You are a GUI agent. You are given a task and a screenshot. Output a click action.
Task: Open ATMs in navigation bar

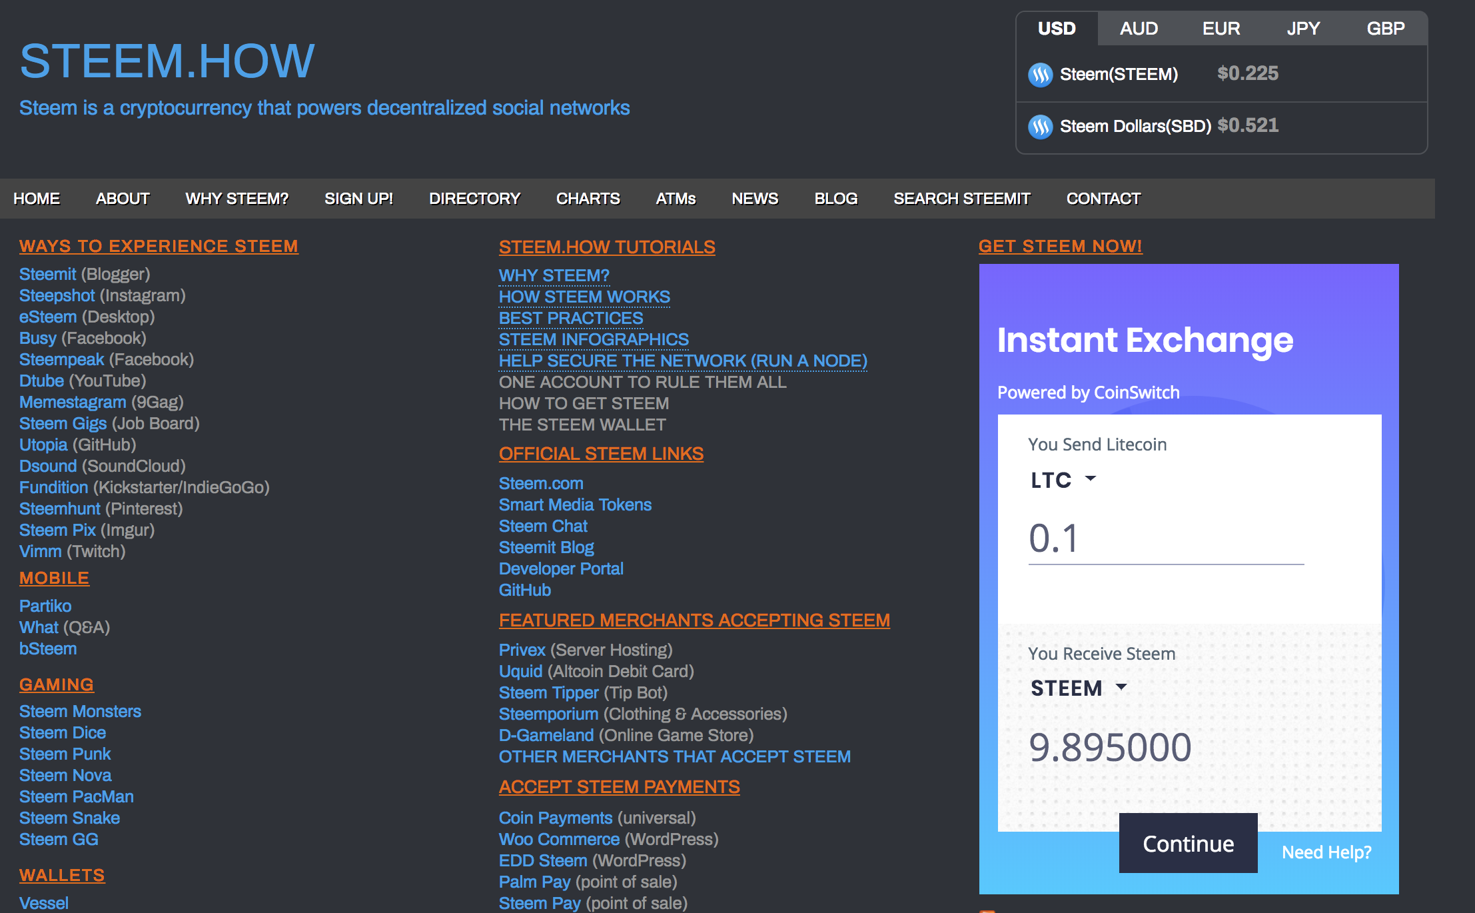click(x=676, y=199)
